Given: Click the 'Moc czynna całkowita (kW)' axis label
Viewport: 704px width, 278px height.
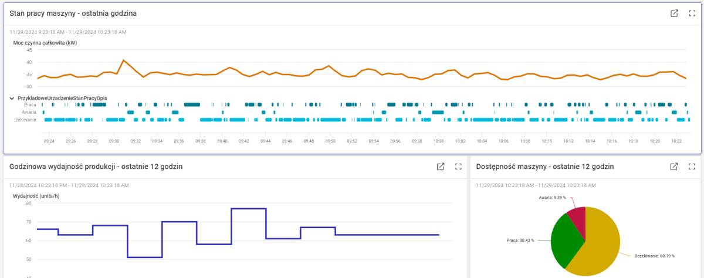Looking at the screenshot, I should [45, 43].
